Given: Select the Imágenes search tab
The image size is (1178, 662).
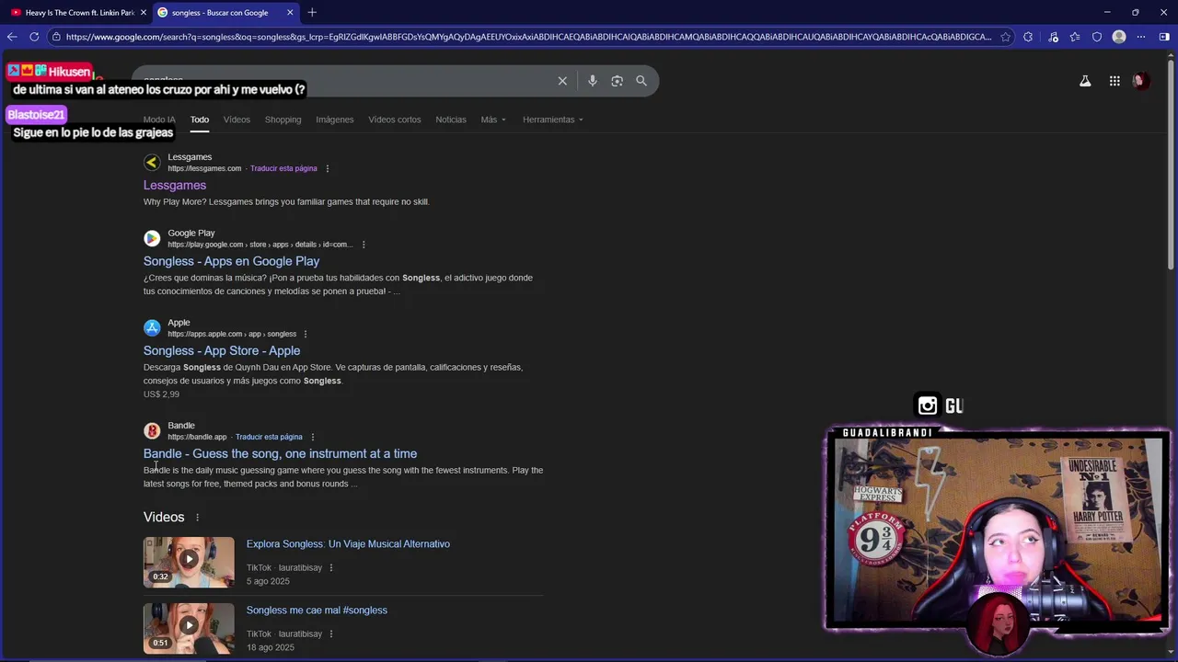Looking at the screenshot, I should click(335, 120).
